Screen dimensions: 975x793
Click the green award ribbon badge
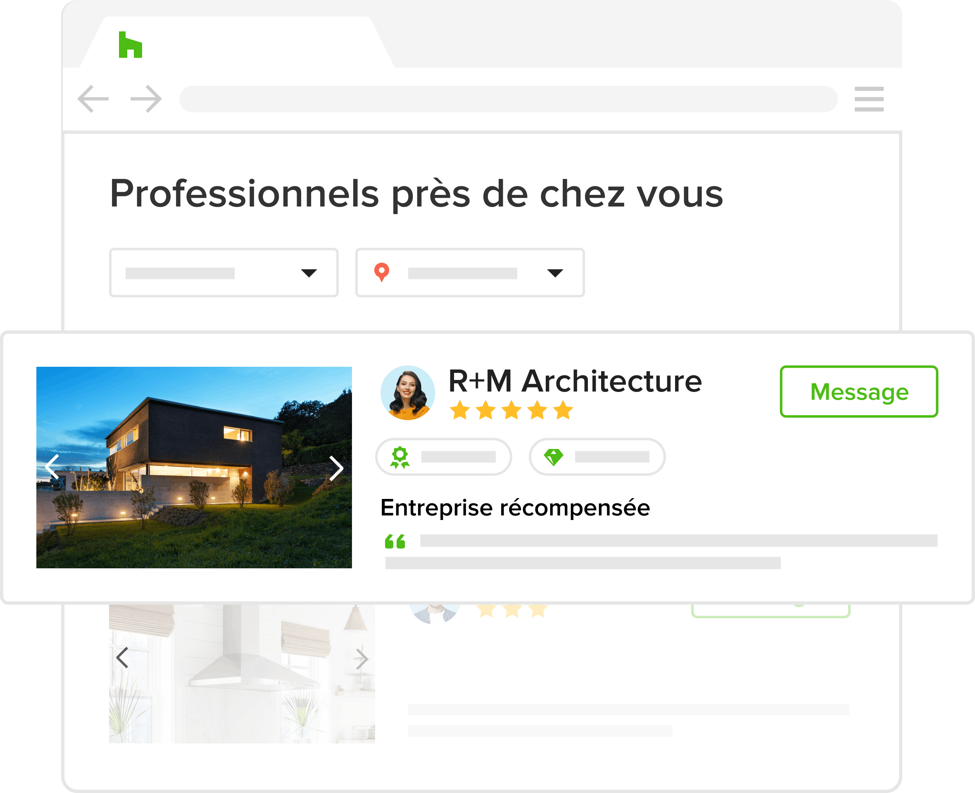coord(400,457)
